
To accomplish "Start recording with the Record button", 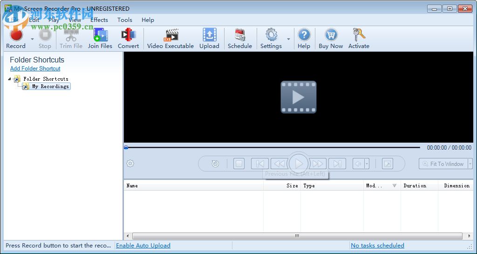I will point(16,39).
